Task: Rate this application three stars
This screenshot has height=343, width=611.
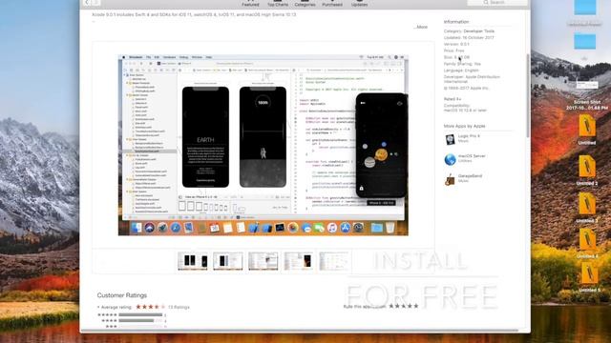Action: (404, 306)
